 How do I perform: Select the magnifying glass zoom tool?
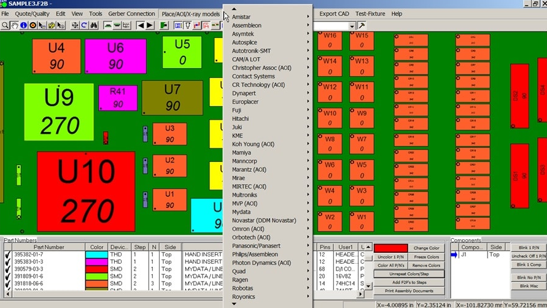[x=5, y=26]
